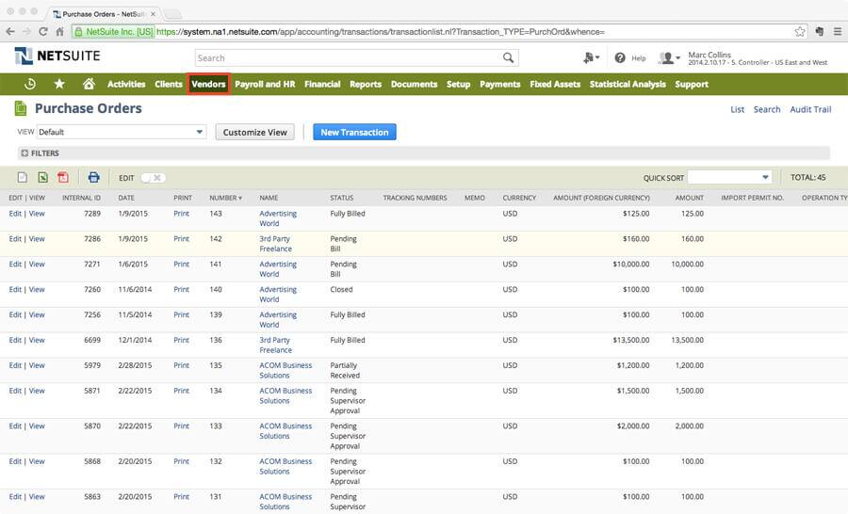Open the Reports menu
Viewport: 848px width, 514px height.
click(366, 85)
